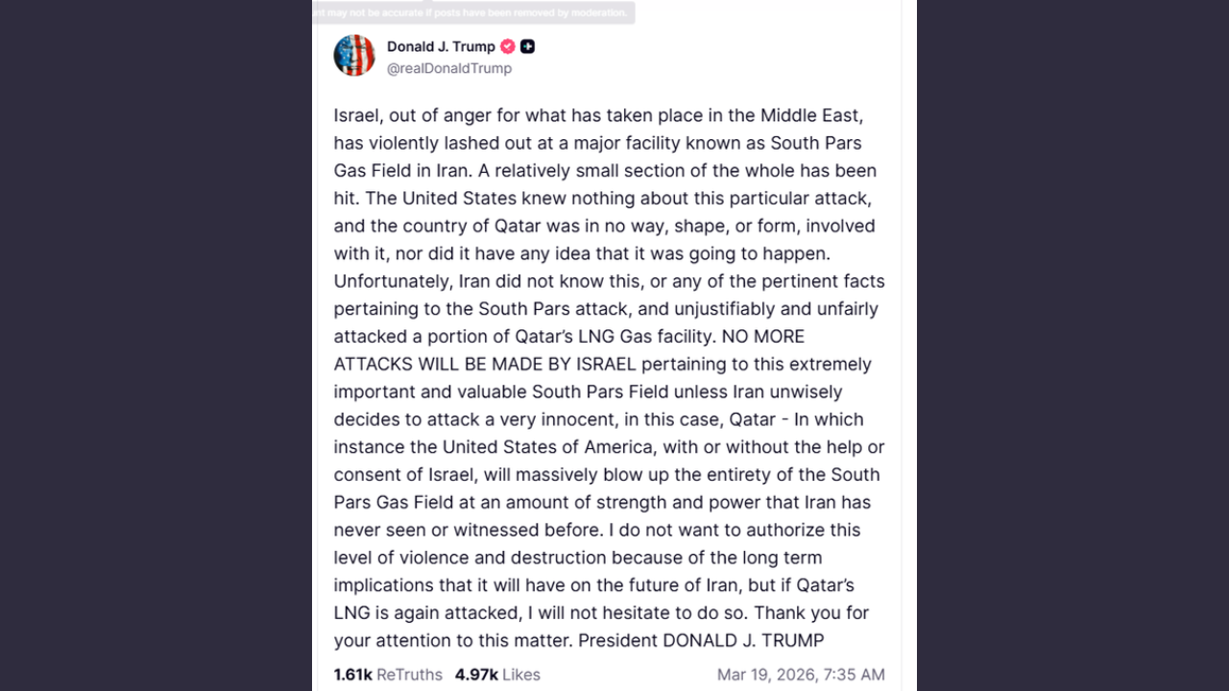Click the Mar 19, 2026 timestamp
The width and height of the screenshot is (1229, 691).
pos(801,675)
